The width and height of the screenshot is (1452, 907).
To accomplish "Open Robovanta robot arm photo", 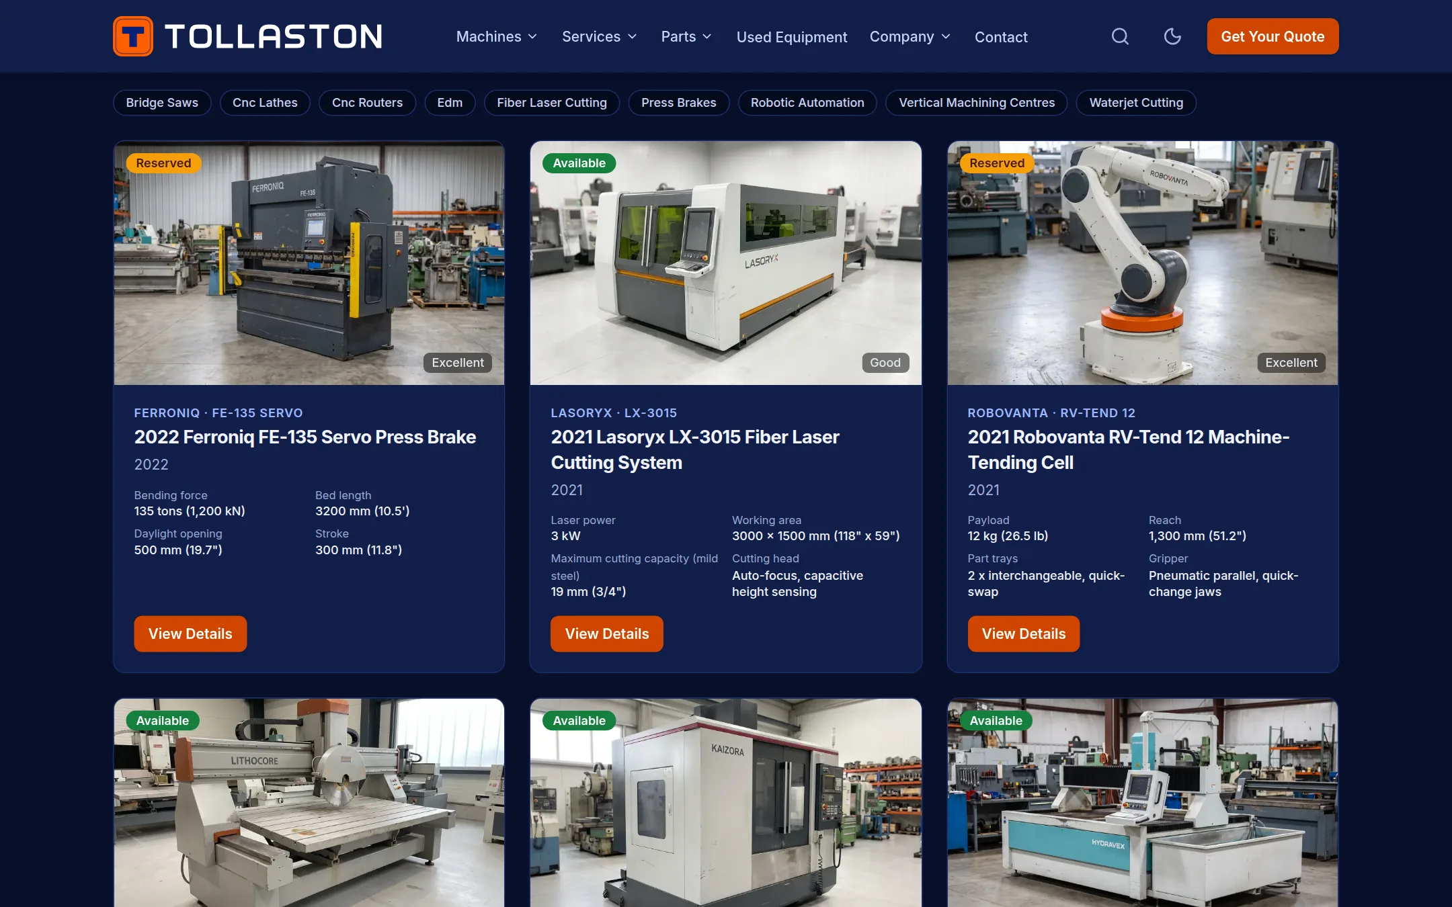I will [1143, 263].
